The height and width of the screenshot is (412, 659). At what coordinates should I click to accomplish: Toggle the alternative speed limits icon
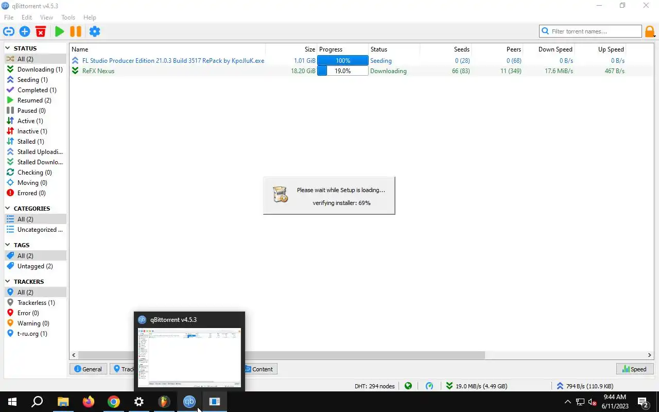pyautogui.click(x=429, y=385)
